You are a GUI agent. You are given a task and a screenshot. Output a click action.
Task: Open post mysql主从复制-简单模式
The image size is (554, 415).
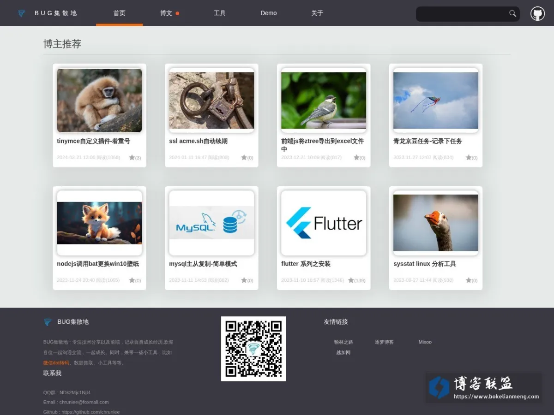click(x=203, y=264)
